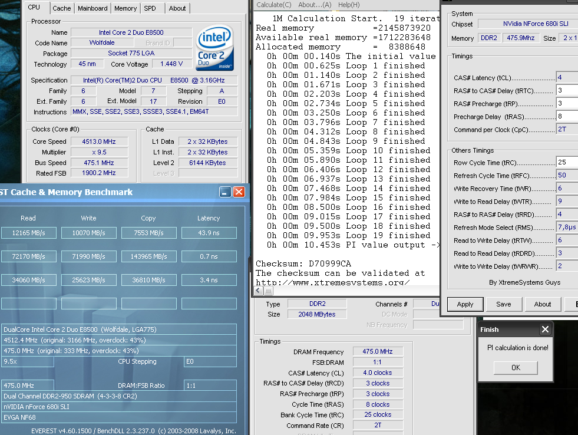Viewport: 578px width, 435px height.
Task: Open the Command per Clock (CpC) dropdown
Action: [x=567, y=129]
